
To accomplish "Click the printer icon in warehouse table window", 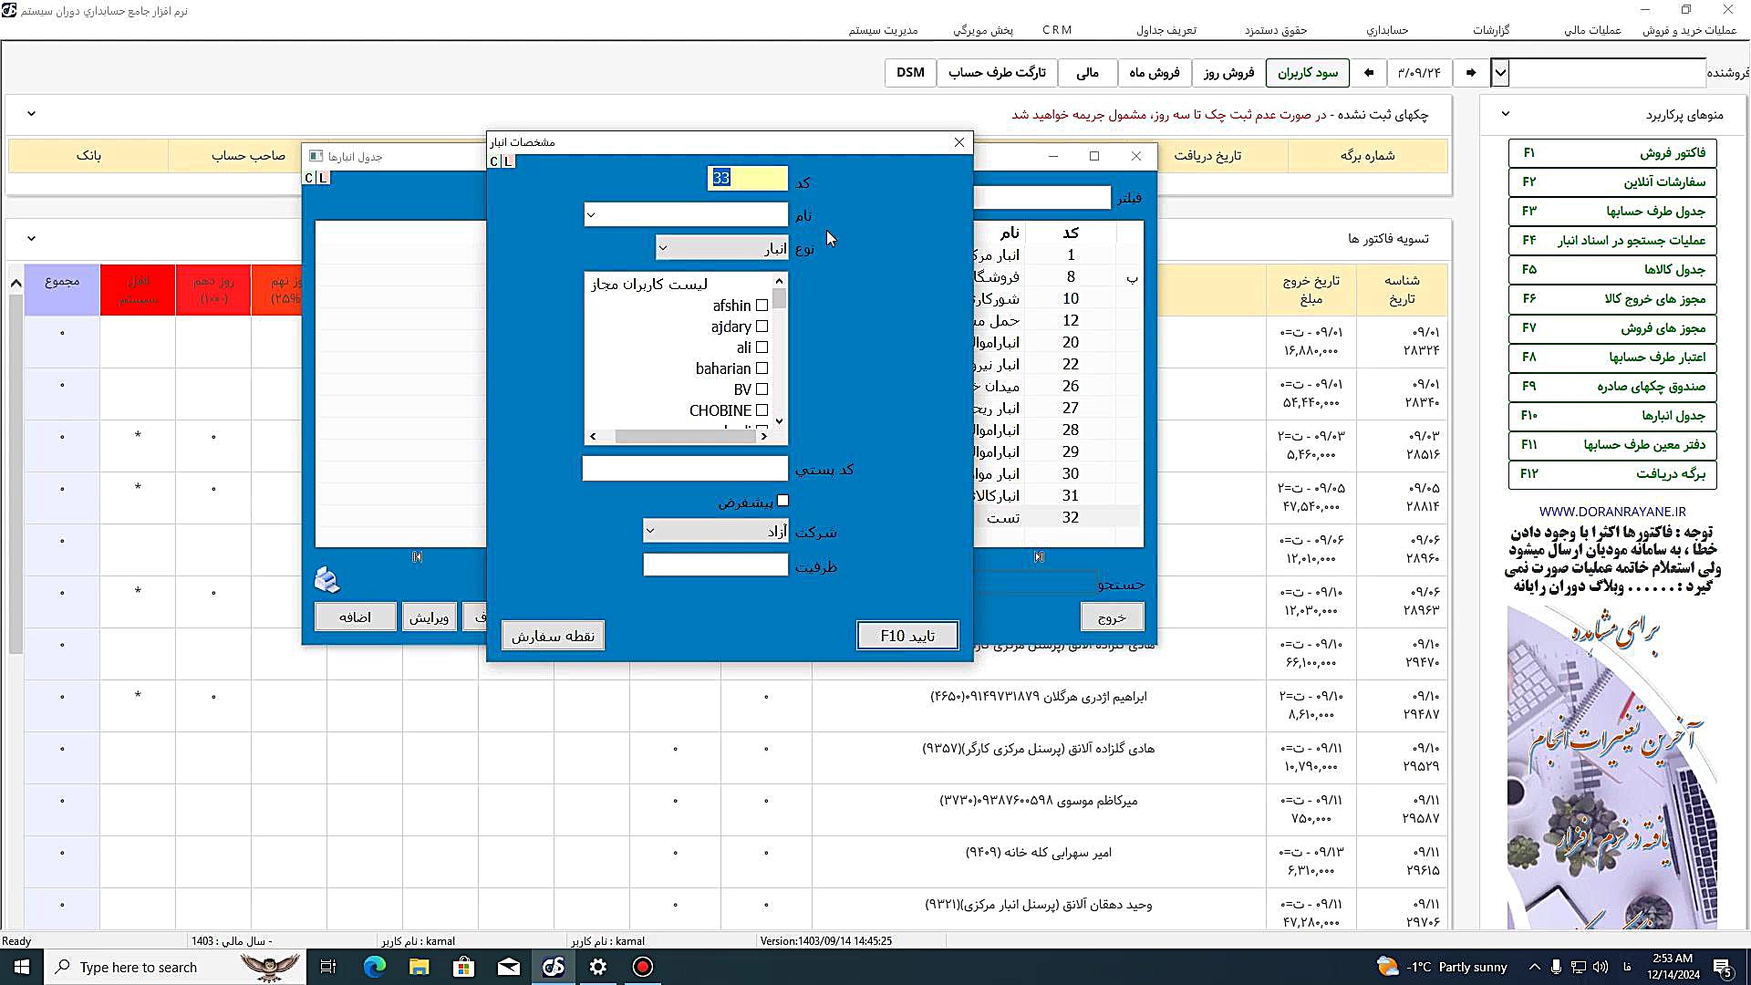I will tap(326, 580).
